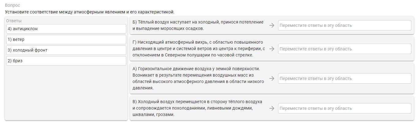Click the arrow icon beside statement В

(272, 108)
